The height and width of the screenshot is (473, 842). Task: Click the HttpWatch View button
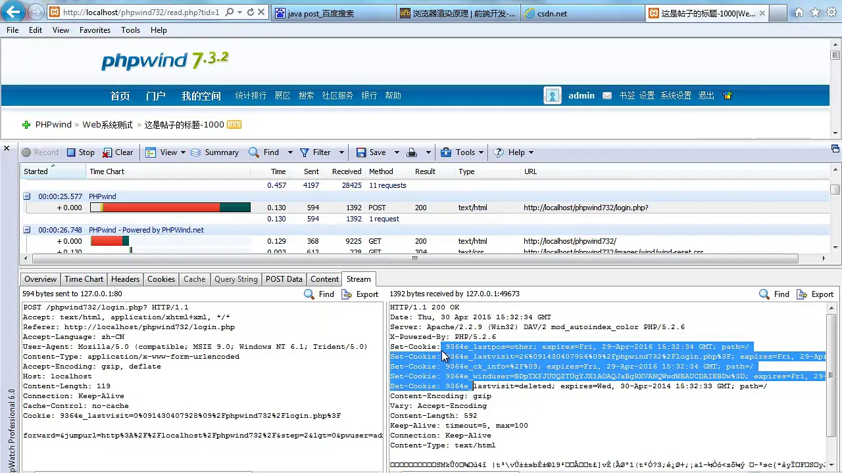(161, 152)
